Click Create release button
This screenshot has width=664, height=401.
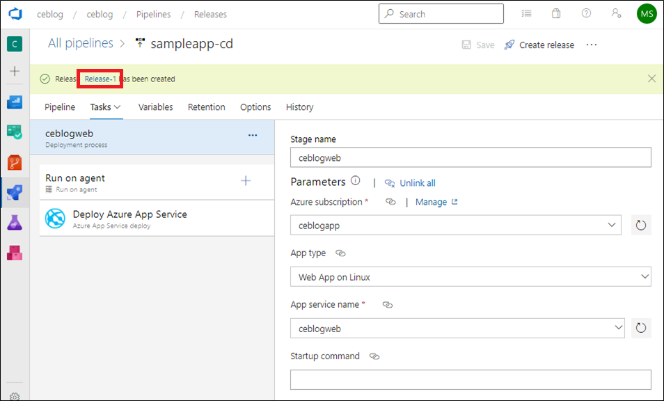coord(539,45)
